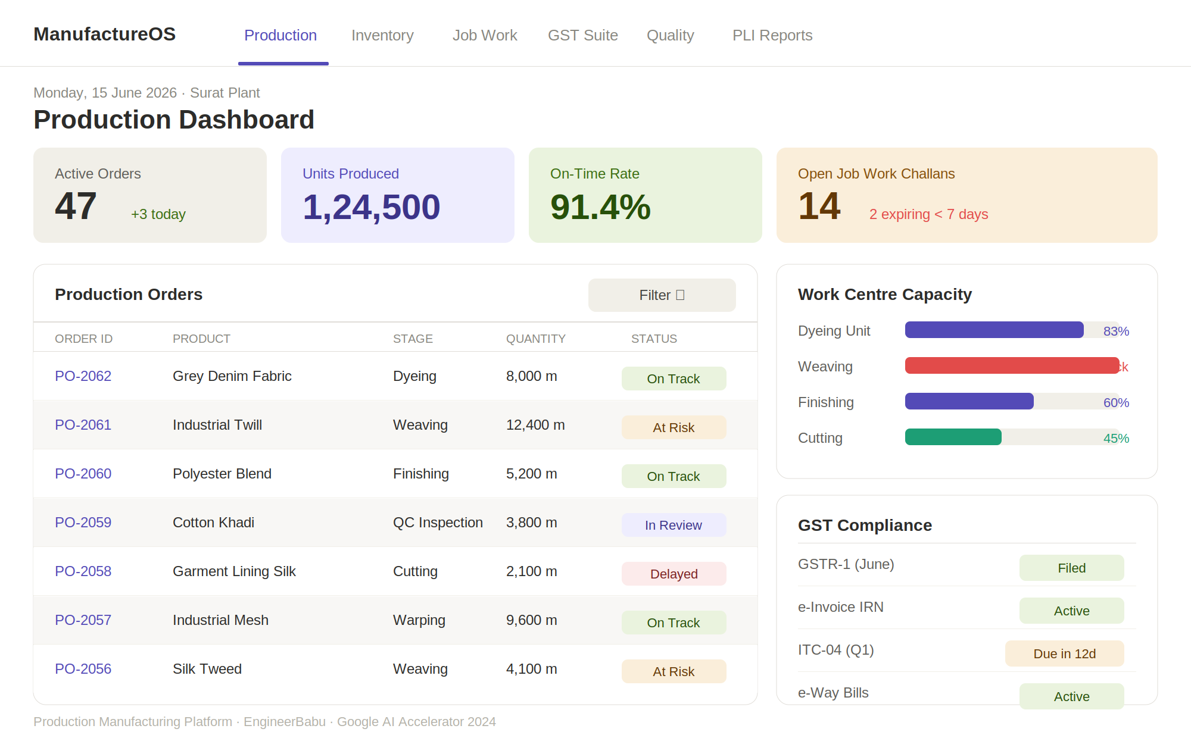Image resolution: width=1191 pixels, height=738 pixels.
Task: Click the 12,400 m quantity cell
Action: click(x=535, y=425)
